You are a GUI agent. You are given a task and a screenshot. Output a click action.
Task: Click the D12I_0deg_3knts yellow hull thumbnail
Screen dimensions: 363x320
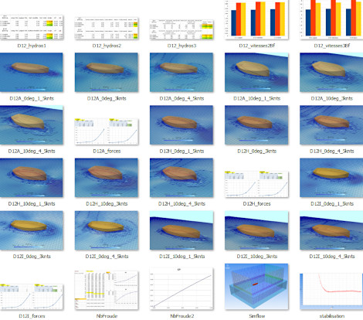(x=32, y=230)
